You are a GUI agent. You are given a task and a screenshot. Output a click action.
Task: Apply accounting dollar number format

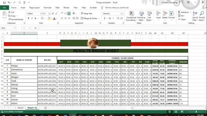[104, 18]
